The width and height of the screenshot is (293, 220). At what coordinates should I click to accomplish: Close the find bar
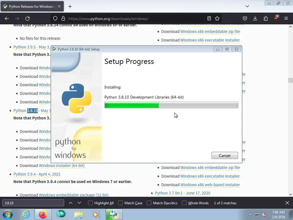[287, 203]
